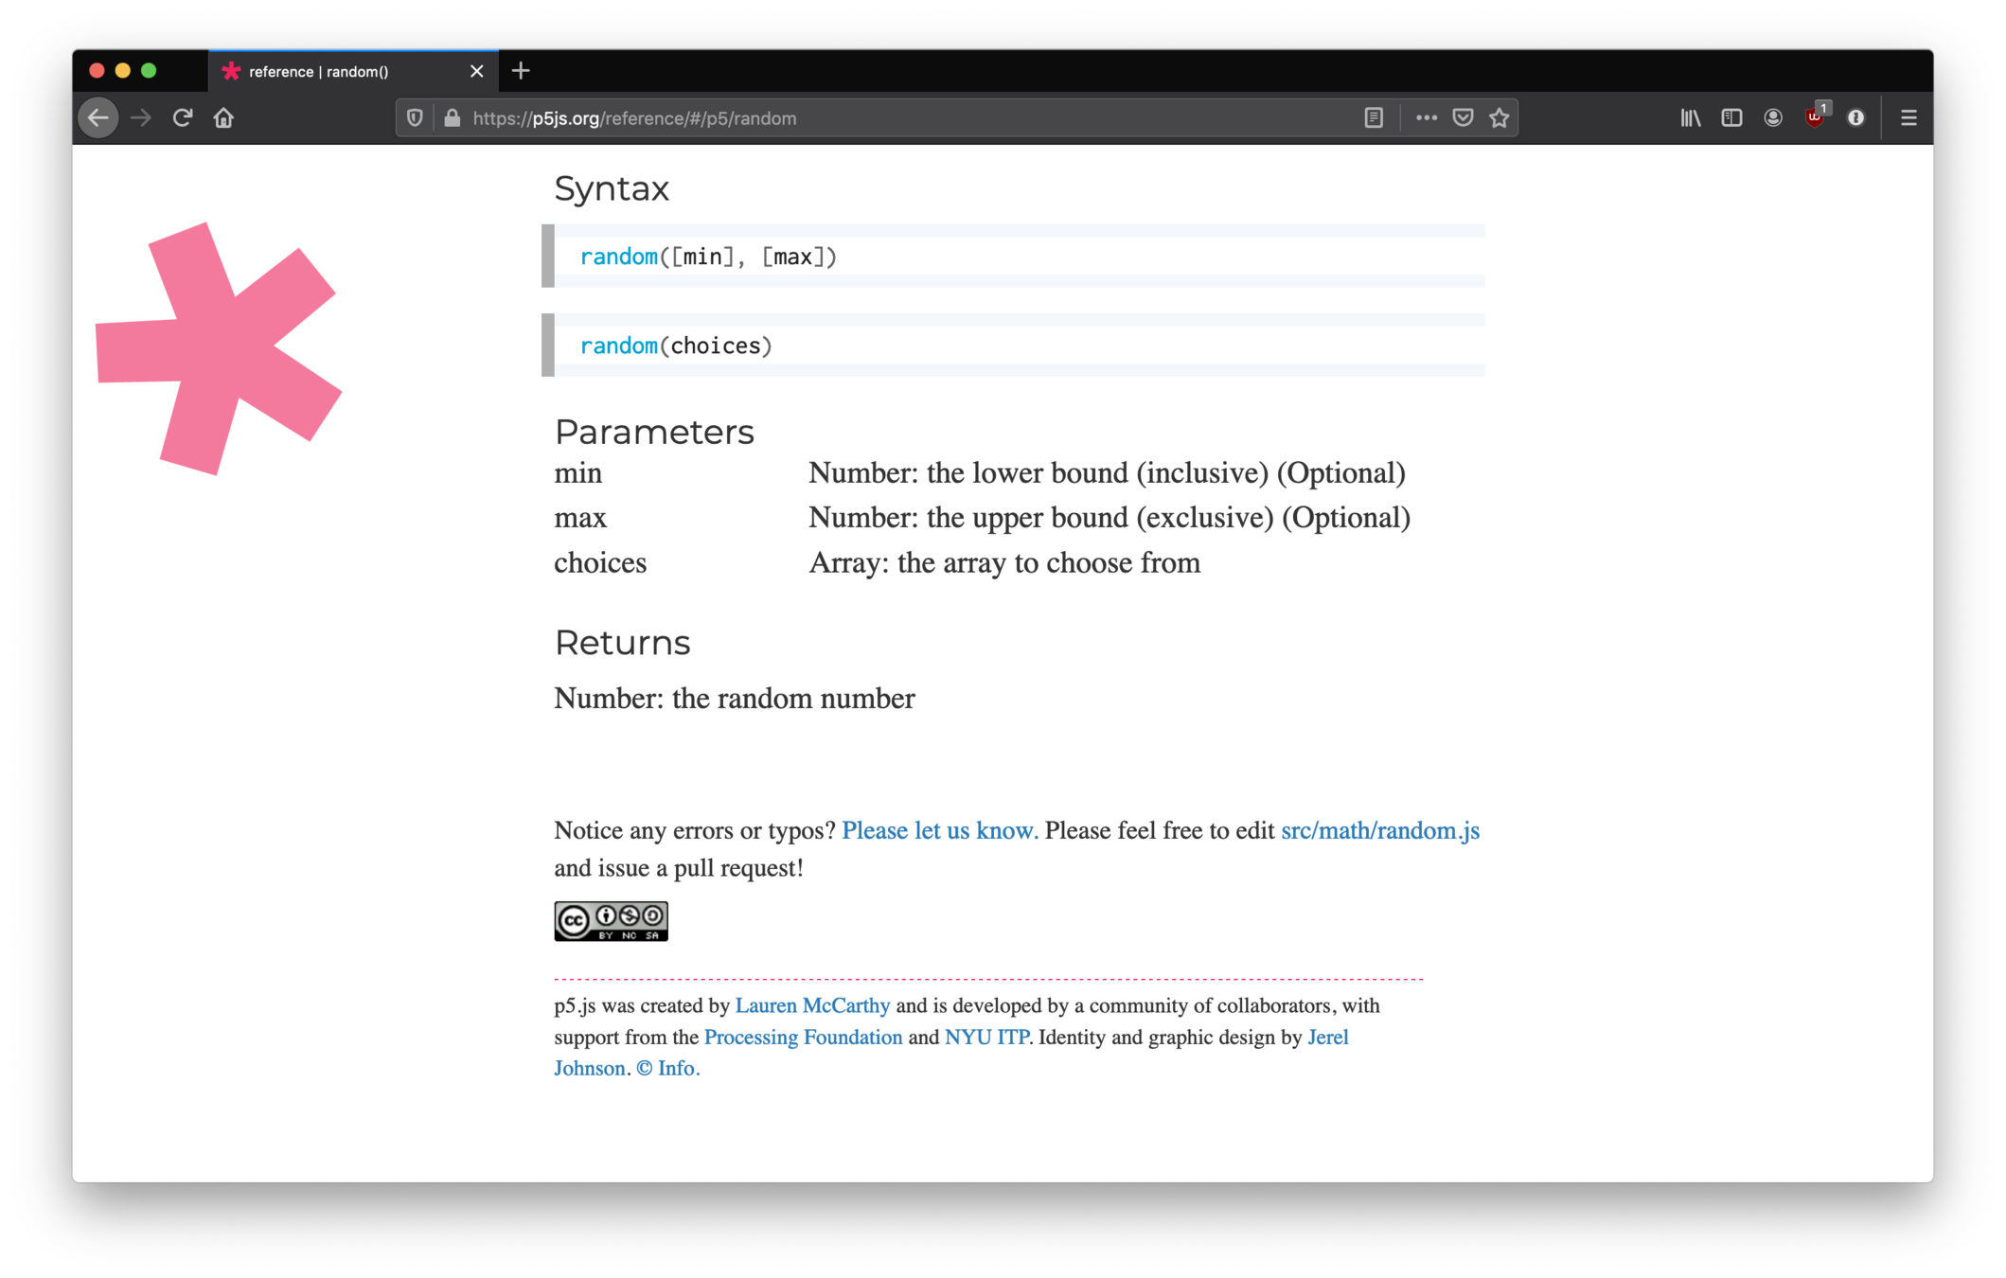
Task: Reload the current page
Action: (183, 118)
